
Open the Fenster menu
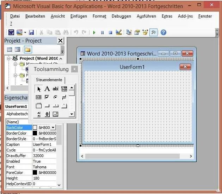click(x=205, y=16)
